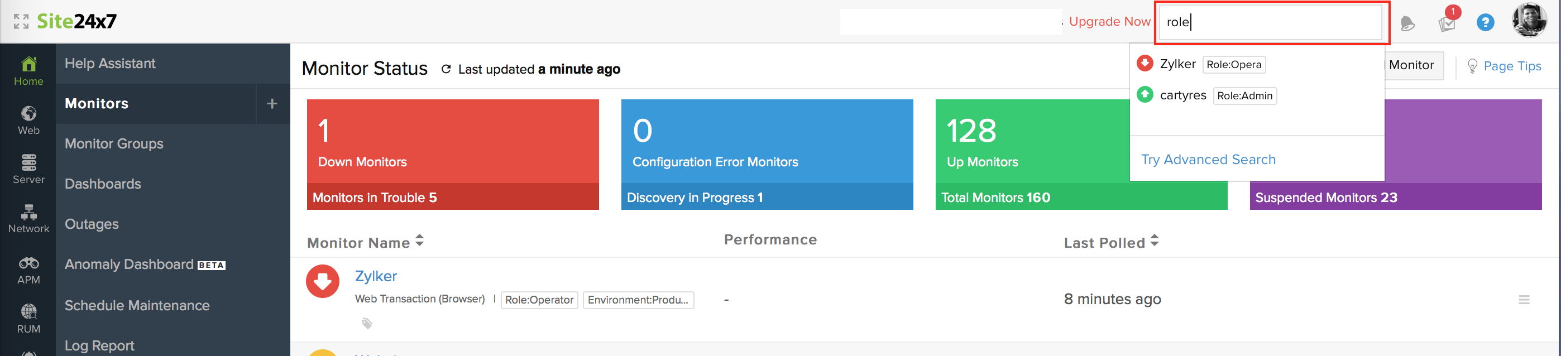Click the Role:Operator tag
Screen dimensions: 1561x356
pyautogui.click(x=539, y=300)
